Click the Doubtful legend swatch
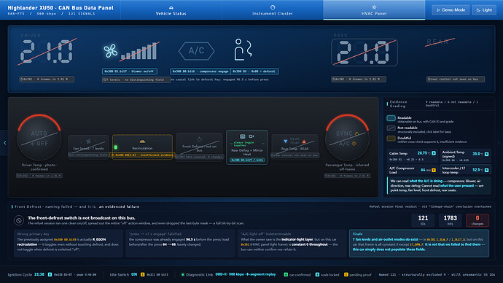 [391, 139]
